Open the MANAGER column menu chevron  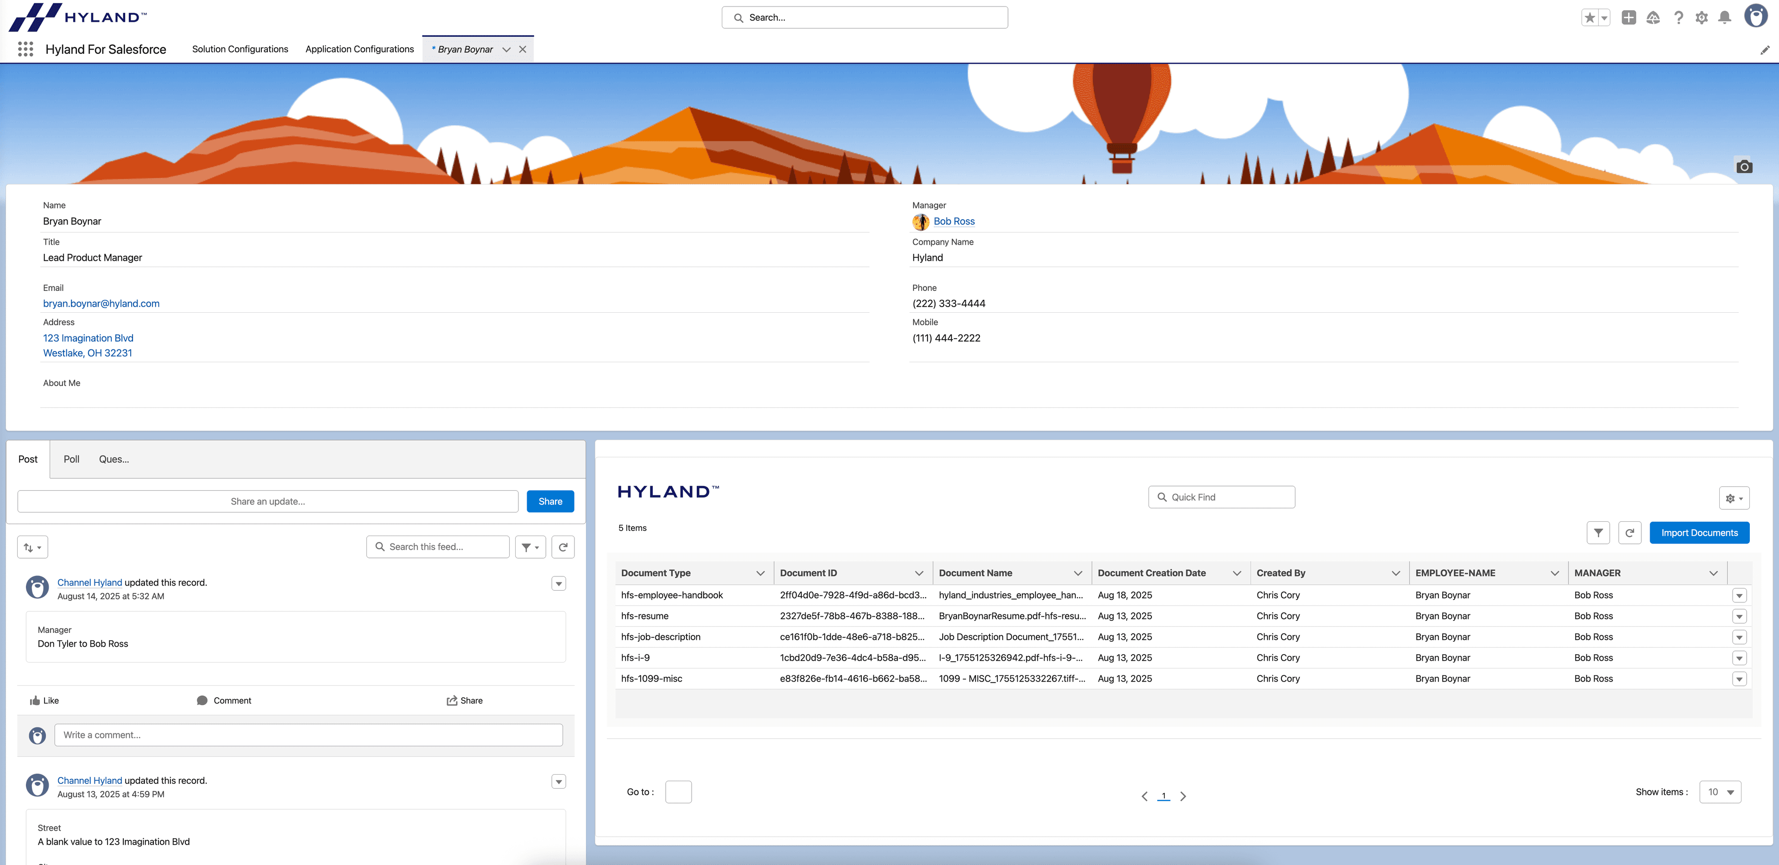pyautogui.click(x=1713, y=574)
